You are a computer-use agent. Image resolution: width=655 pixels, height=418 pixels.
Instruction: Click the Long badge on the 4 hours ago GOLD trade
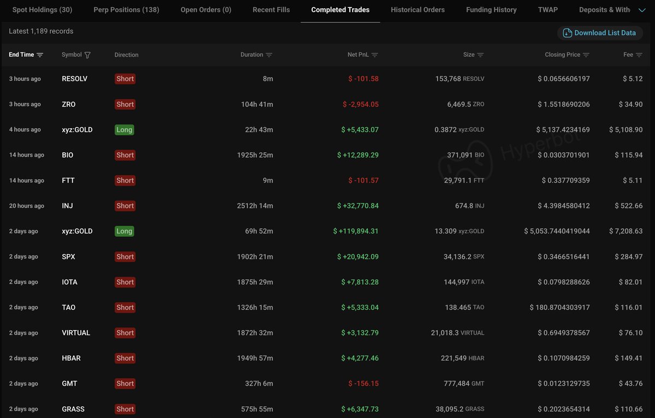click(x=124, y=130)
